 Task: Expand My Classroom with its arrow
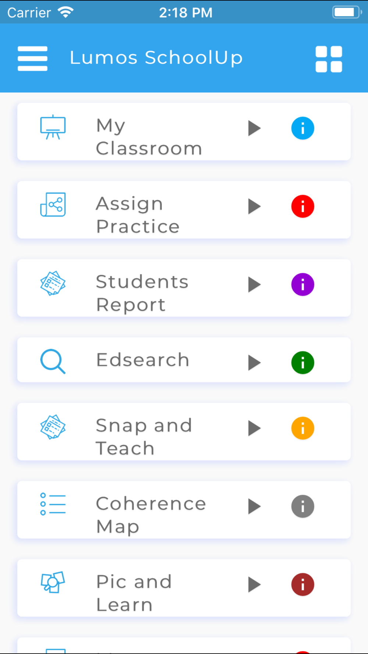tap(254, 128)
